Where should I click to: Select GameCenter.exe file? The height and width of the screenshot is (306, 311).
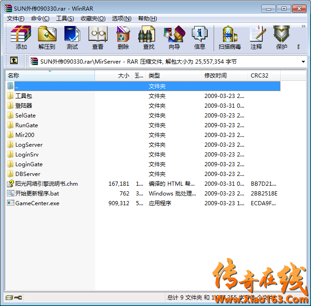pos(37,203)
